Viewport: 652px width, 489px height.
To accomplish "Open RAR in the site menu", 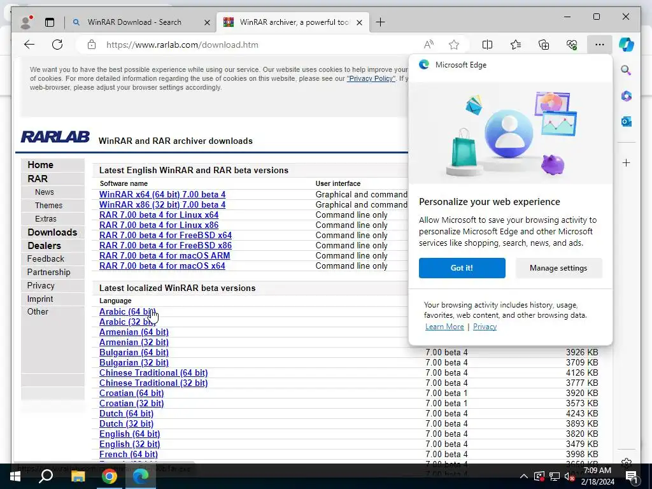I will (x=38, y=178).
